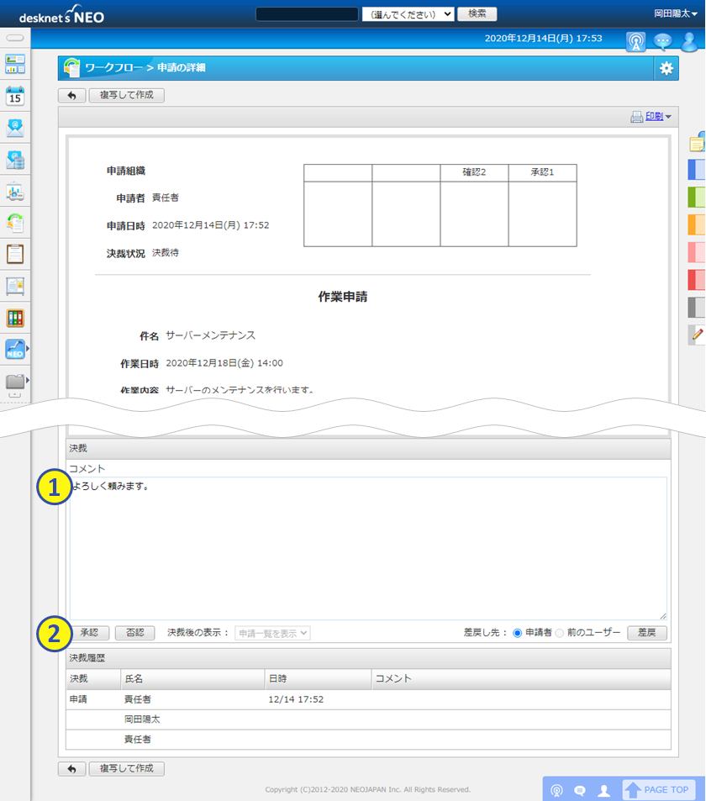The height and width of the screenshot is (801, 706).
Task: Select the 前のユーザー radio button
Action: [x=560, y=633]
